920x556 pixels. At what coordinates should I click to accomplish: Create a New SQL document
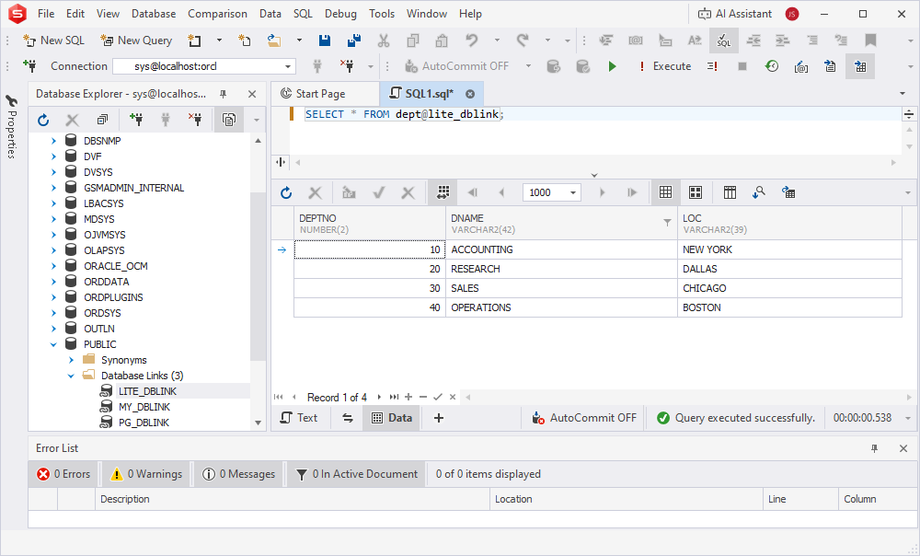point(53,41)
